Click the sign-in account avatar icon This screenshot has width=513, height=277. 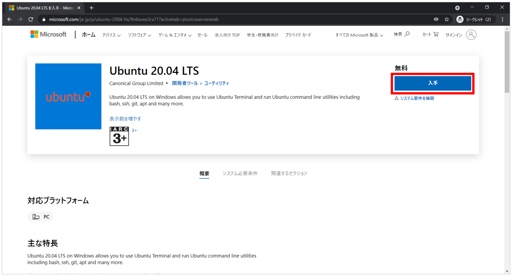pyautogui.click(x=471, y=35)
